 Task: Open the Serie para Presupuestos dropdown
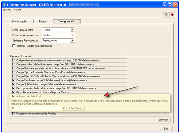coord(72,41)
